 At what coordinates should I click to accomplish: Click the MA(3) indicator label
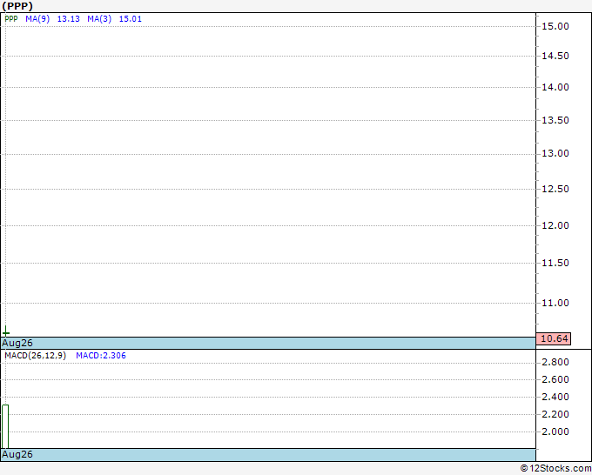(99, 19)
